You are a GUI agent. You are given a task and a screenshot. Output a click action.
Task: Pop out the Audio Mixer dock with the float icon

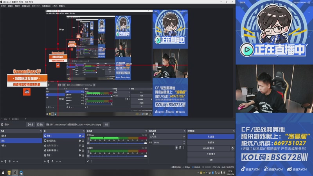[146, 131]
